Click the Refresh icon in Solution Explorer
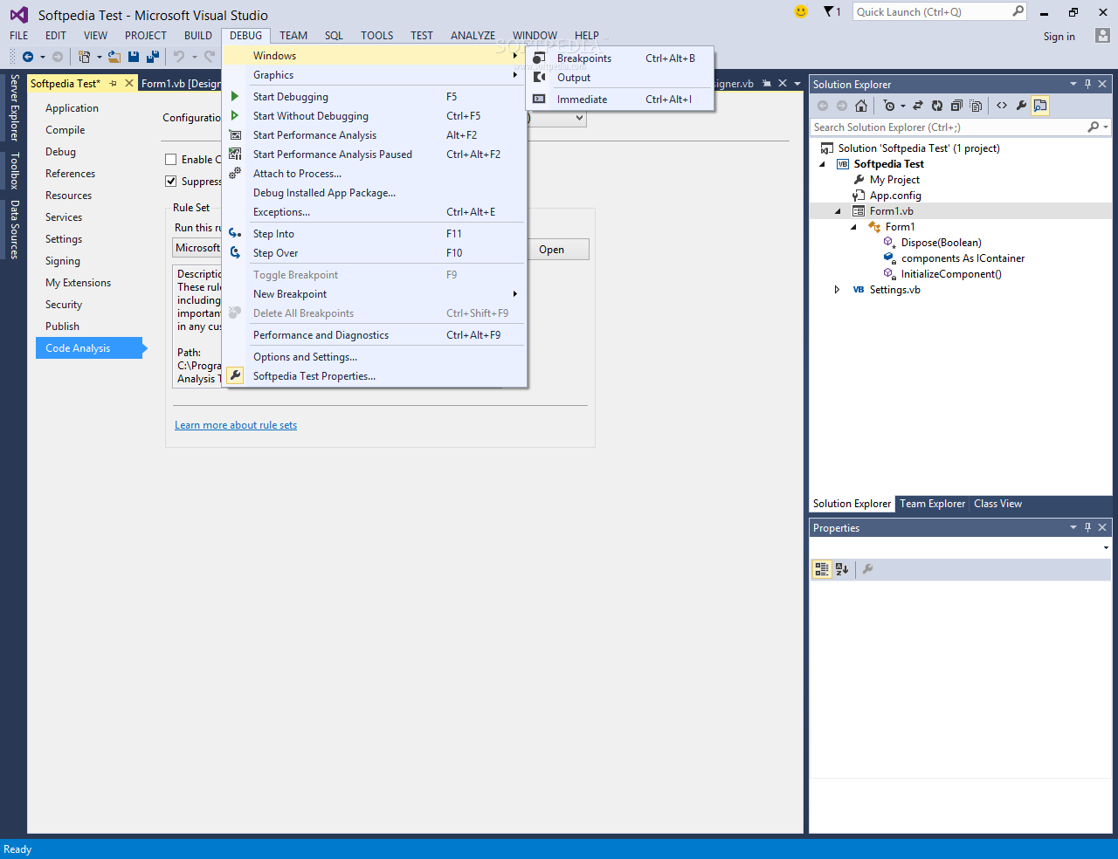 tap(937, 106)
